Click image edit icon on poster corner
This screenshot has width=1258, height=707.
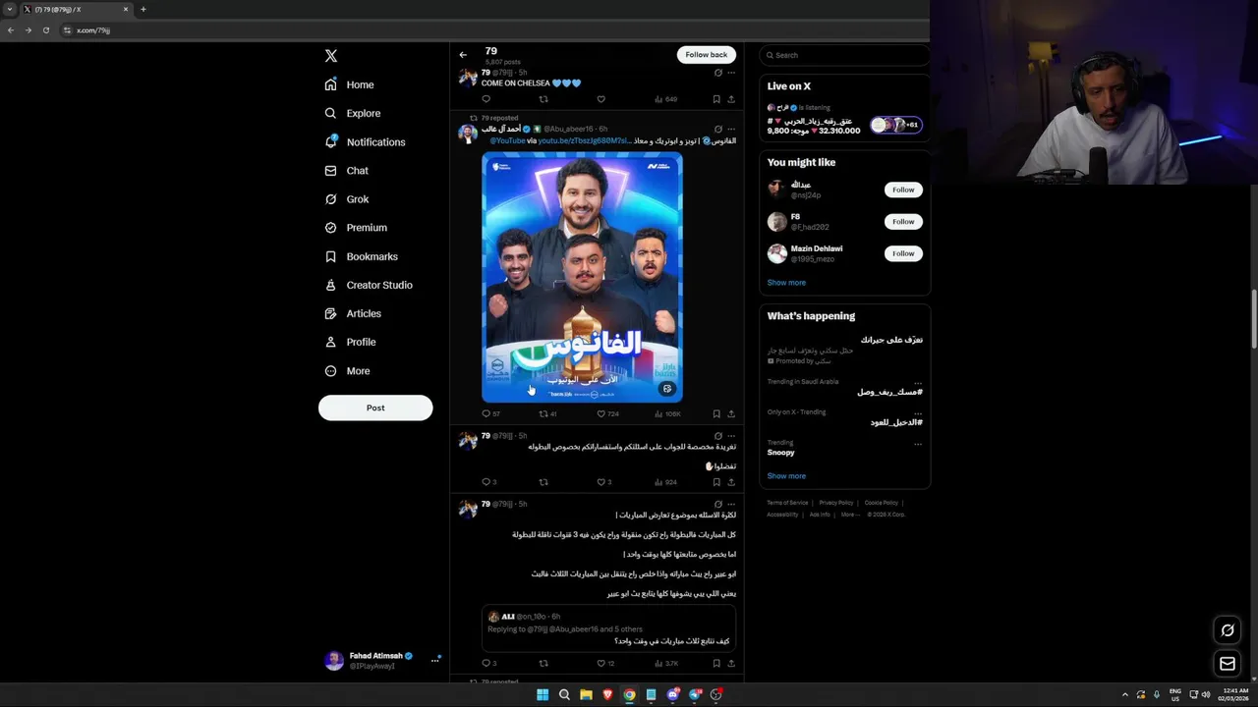tap(667, 389)
